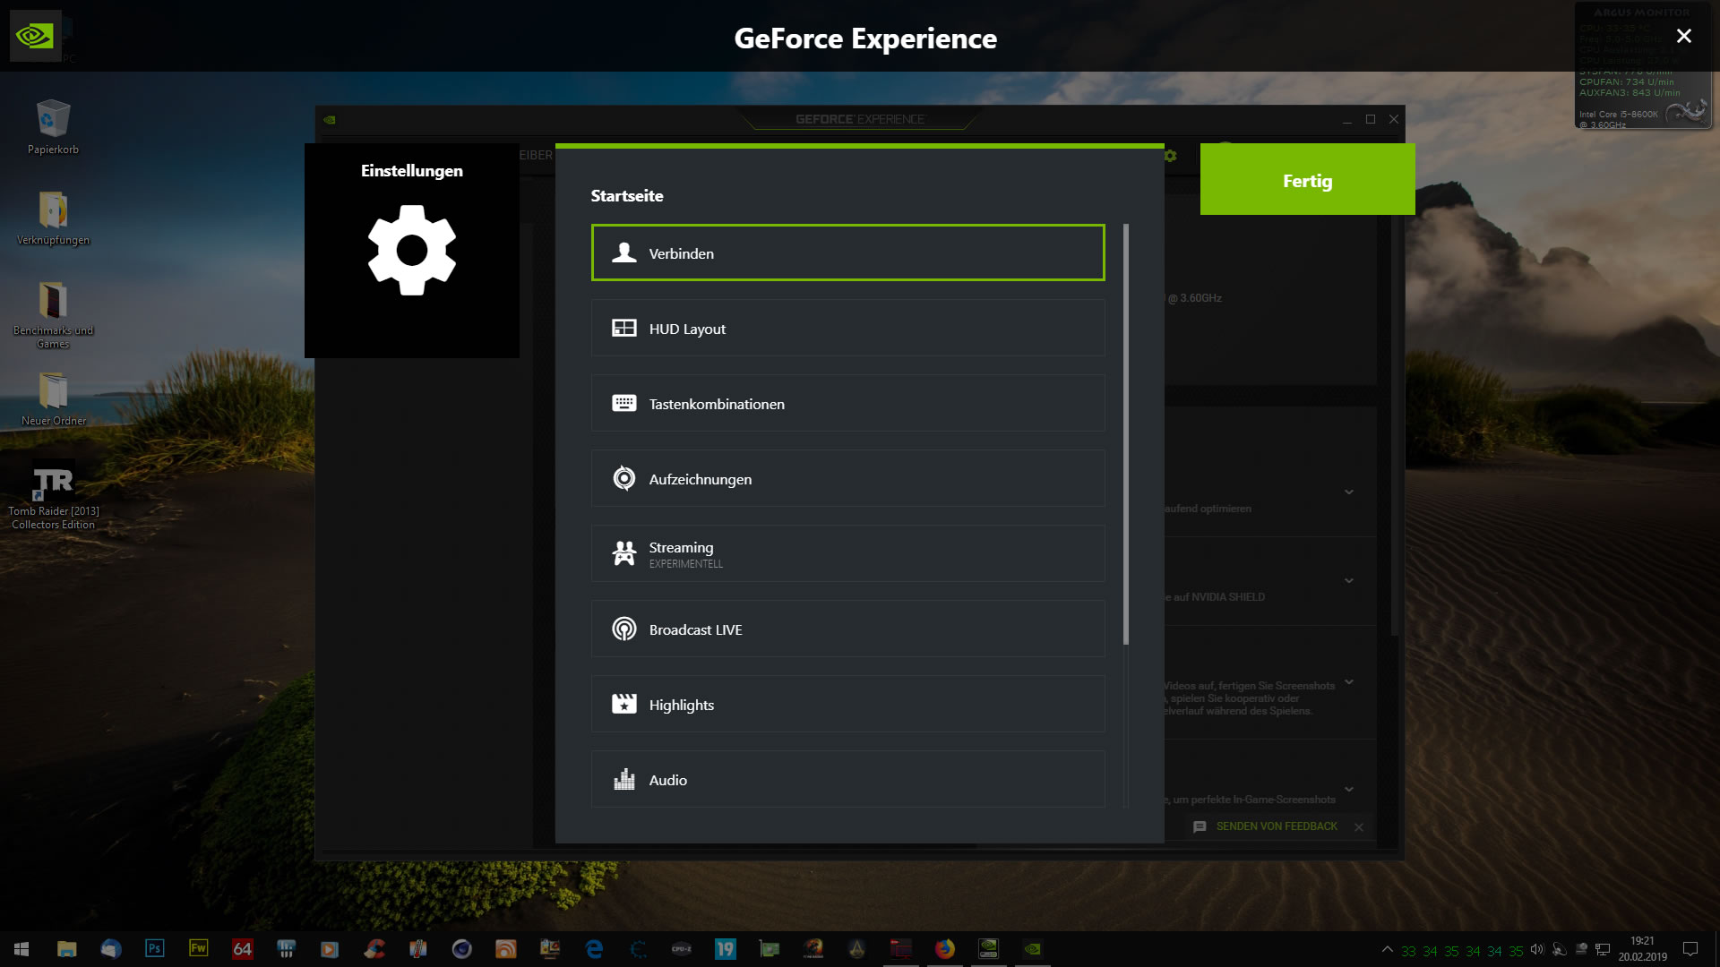The image size is (1720, 967).
Task: Open the Windows Start menu
Action: pos(21,949)
